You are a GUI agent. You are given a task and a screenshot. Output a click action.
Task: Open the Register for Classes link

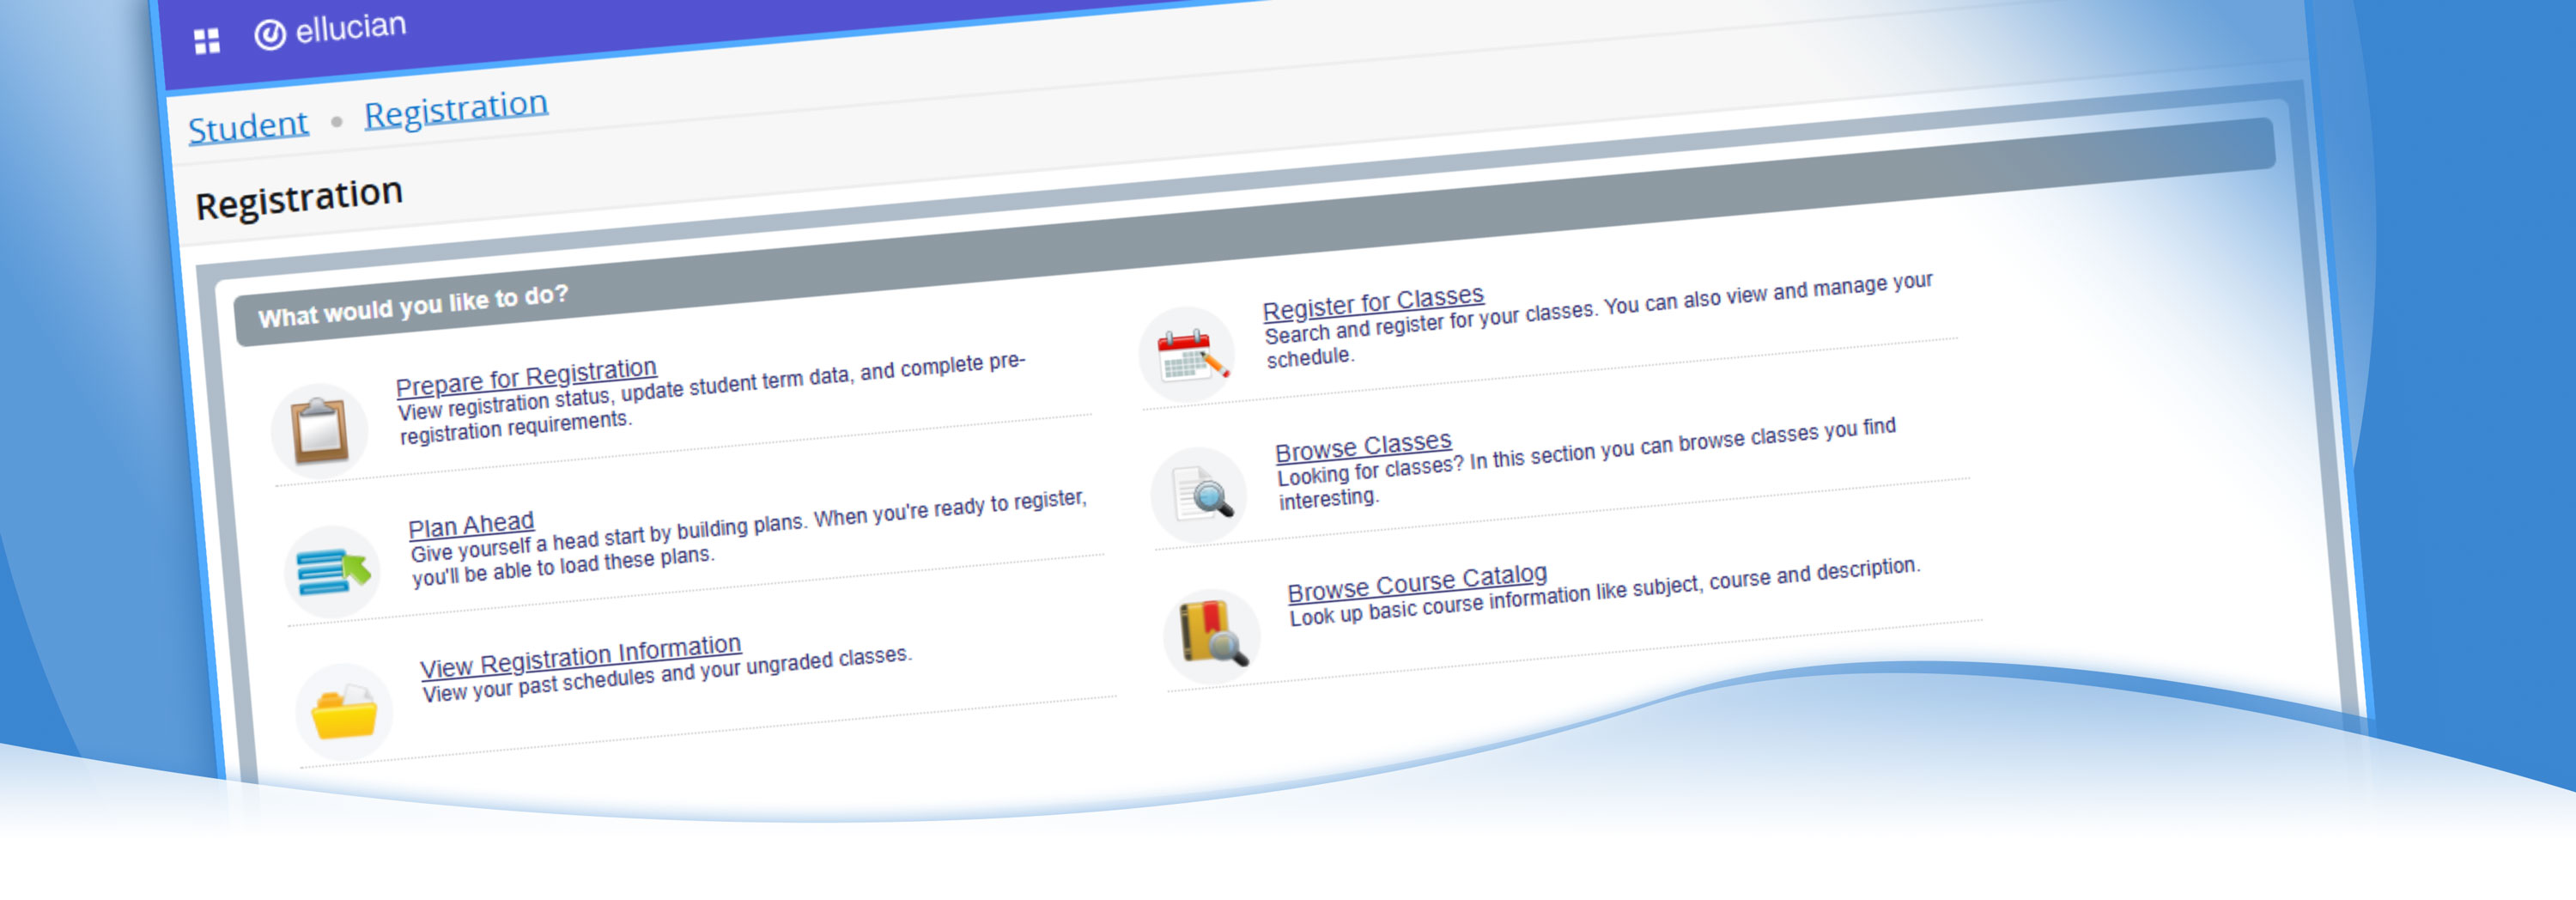pos(1373,302)
